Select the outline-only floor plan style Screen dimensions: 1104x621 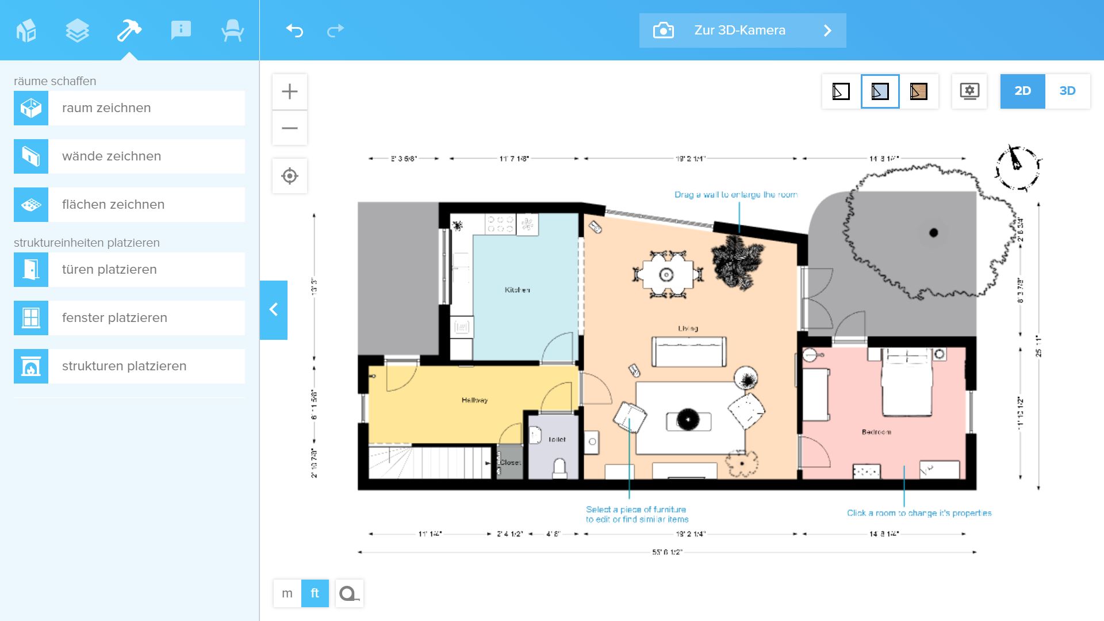[x=841, y=91]
